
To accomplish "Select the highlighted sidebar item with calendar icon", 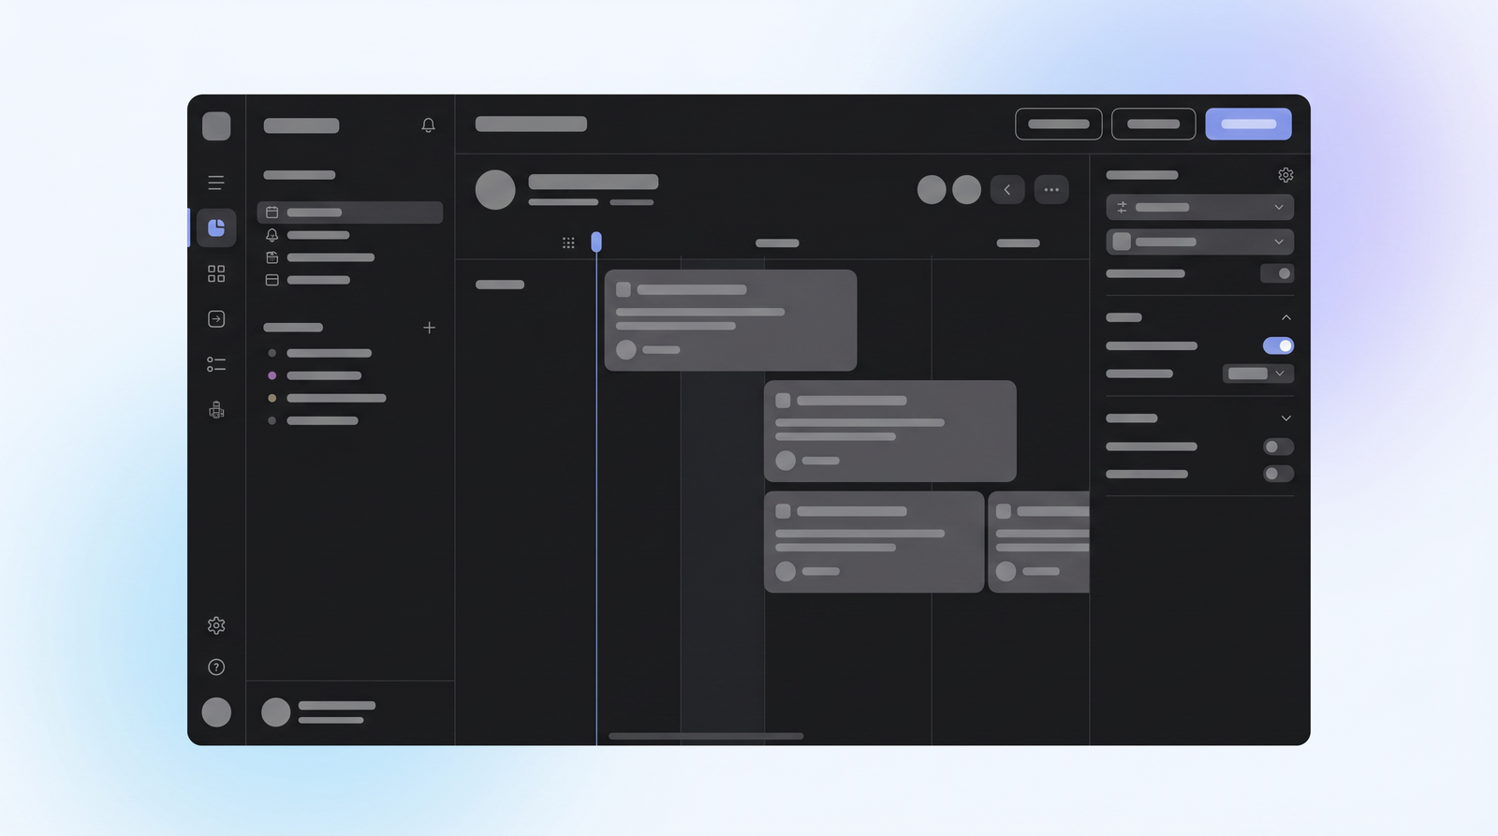I will (350, 213).
